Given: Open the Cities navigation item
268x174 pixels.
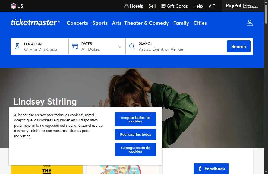Looking at the screenshot, I should 200,23.
